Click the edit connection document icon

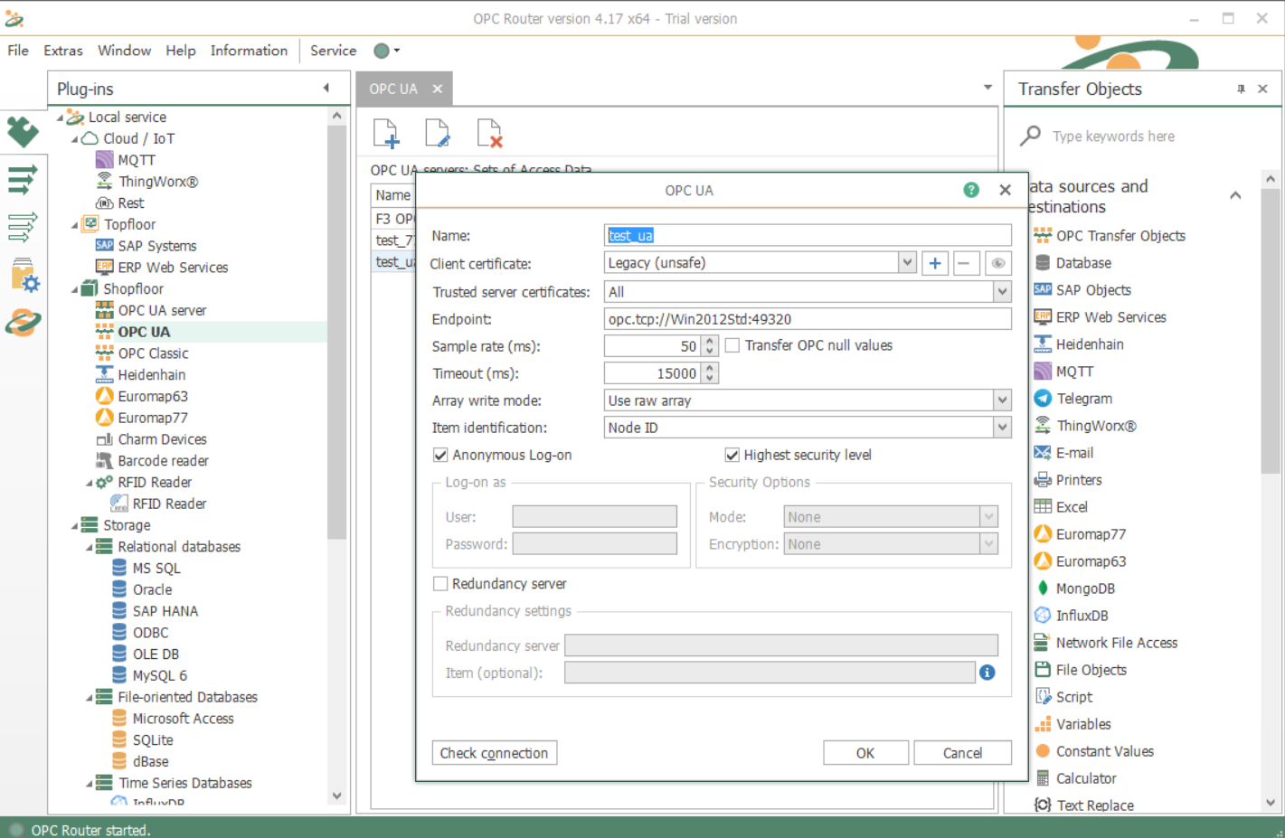click(x=438, y=134)
